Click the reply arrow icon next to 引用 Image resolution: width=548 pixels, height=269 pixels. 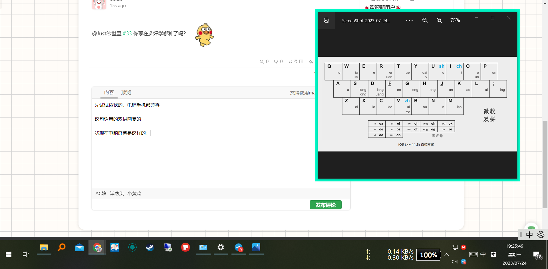(x=311, y=62)
